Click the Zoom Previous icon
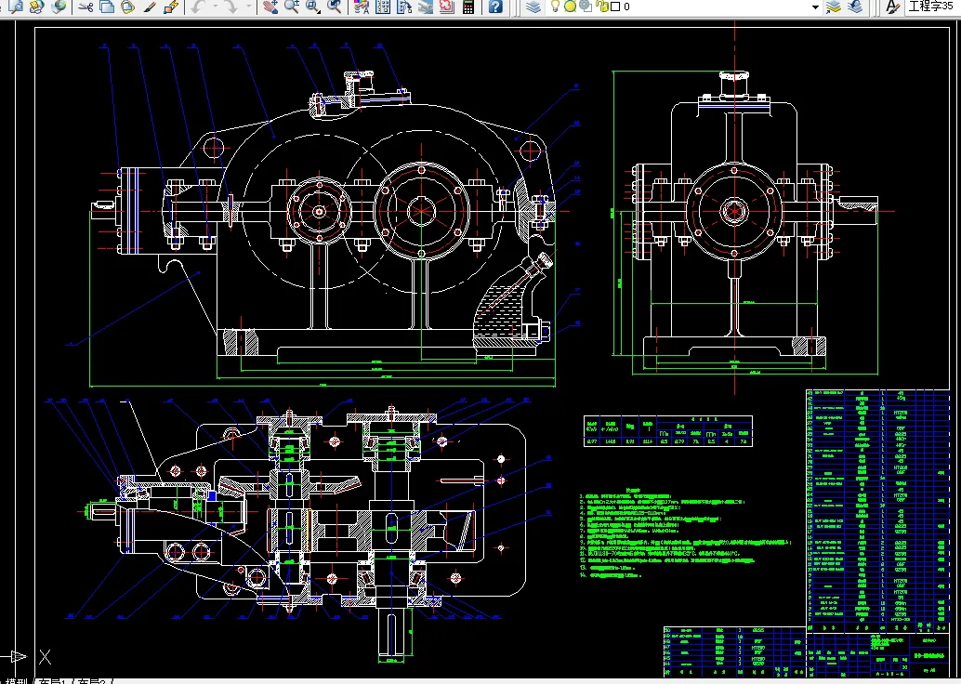This screenshot has width=961, height=684. [x=334, y=7]
